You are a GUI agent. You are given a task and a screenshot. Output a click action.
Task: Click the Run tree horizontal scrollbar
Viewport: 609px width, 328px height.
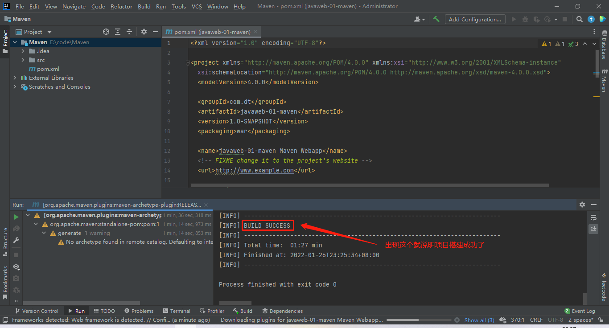(x=82, y=303)
